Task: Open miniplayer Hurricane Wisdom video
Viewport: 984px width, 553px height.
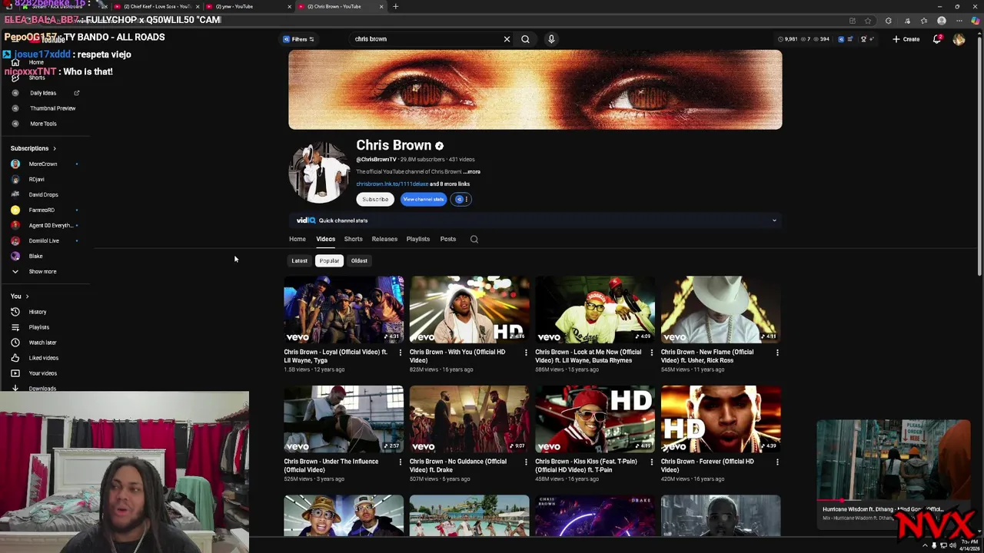Action: click(893, 459)
